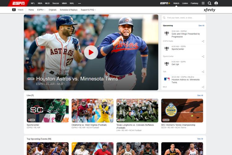This screenshot has height=155, width=232.
Task: Open the MMA menu
Action: pos(64,3)
